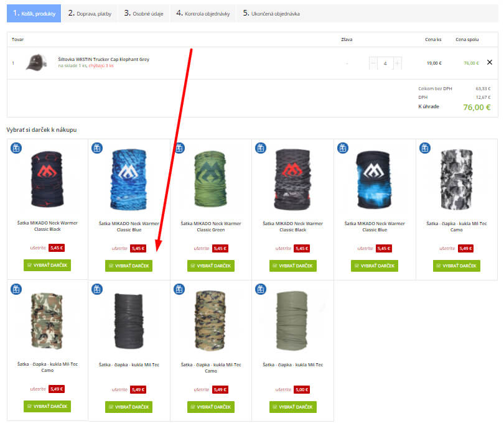The width and height of the screenshot is (504, 426).
Task: Open the WESTIN Trucker Cap thumbnail image
Action: (x=36, y=63)
